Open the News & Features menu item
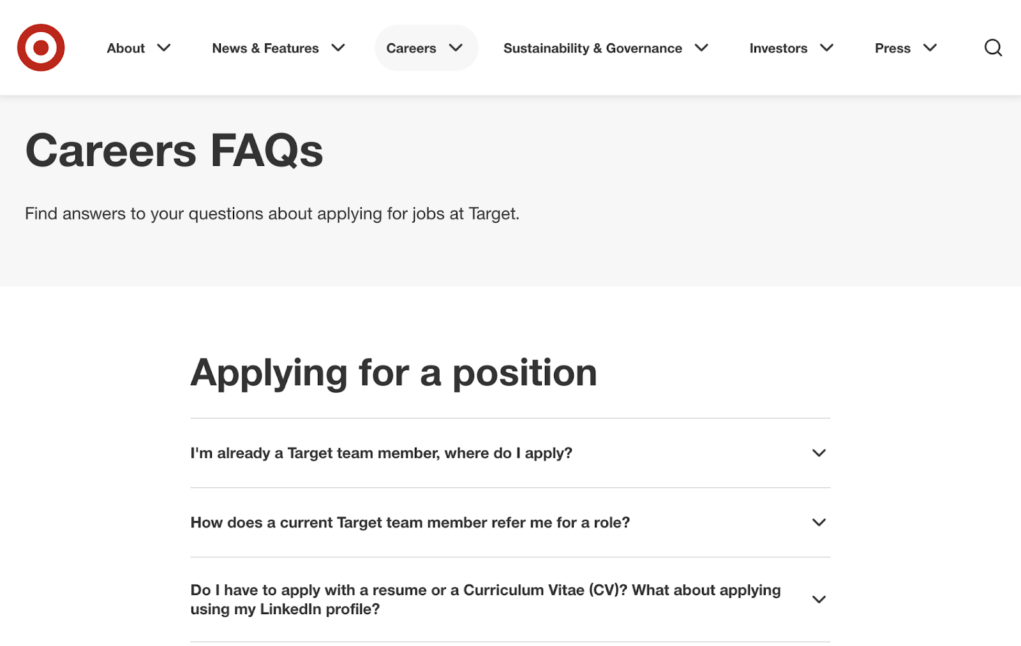The image size is (1021, 646). click(265, 48)
